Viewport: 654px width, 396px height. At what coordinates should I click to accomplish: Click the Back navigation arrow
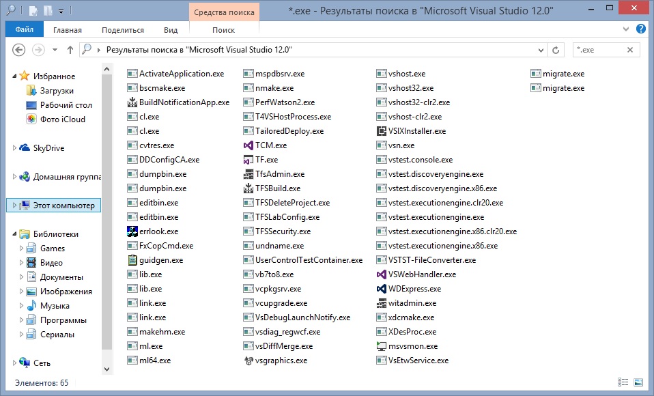pyautogui.click(x=18, y=50)
